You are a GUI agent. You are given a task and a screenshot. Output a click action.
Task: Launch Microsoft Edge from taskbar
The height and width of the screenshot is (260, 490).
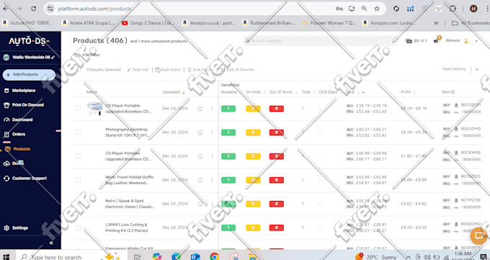[x=177, y=257]
